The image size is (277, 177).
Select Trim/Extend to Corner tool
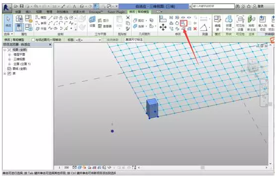[x=177, y=29]
